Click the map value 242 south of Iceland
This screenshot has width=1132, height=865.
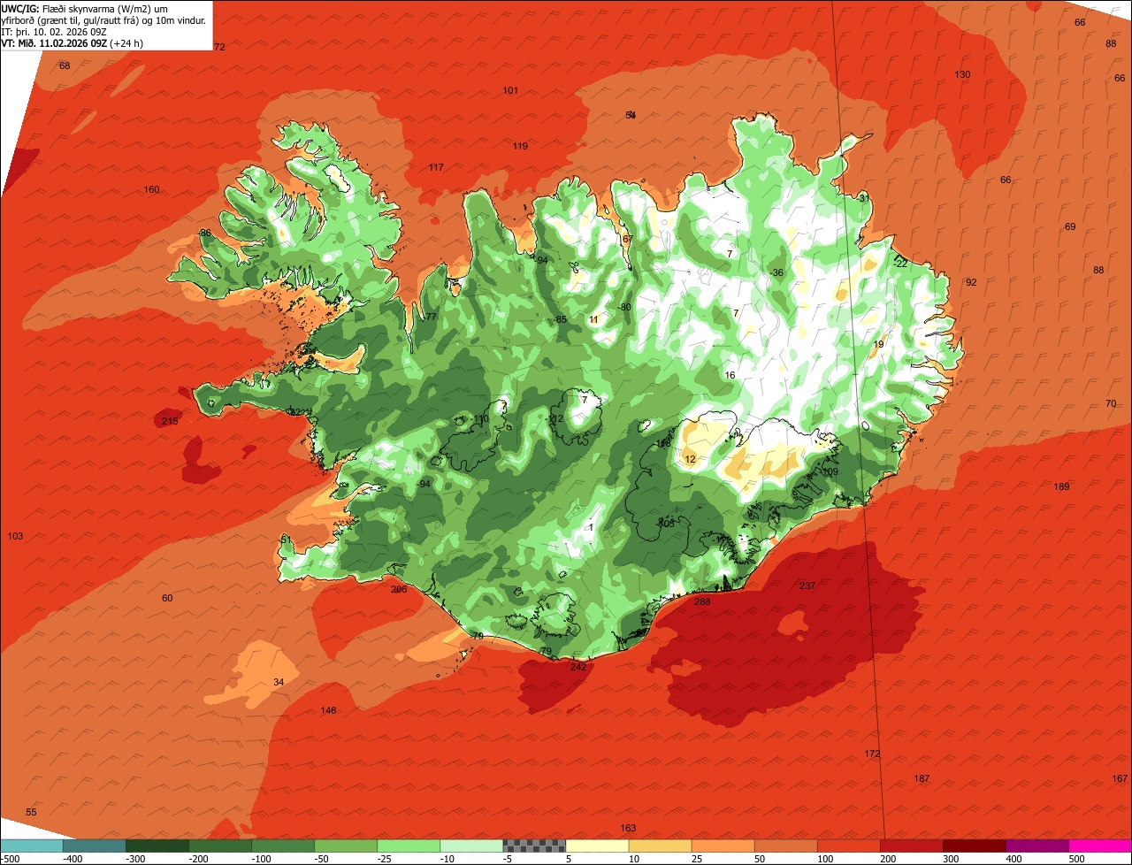[578, 667]
